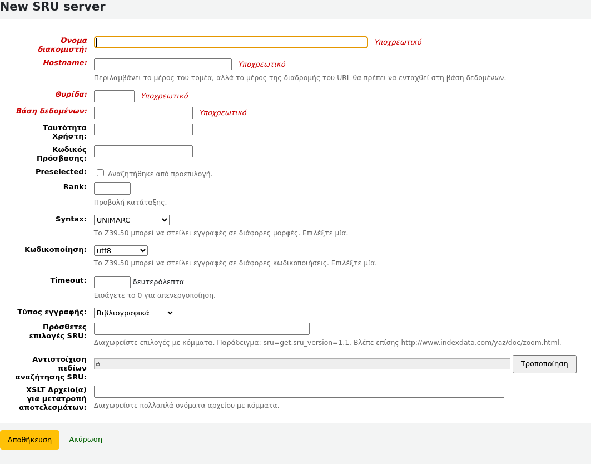This screenshot has height=464, width=591.
Task: Click the Ακύρωση cancel link
Action: tap(86, 440)
